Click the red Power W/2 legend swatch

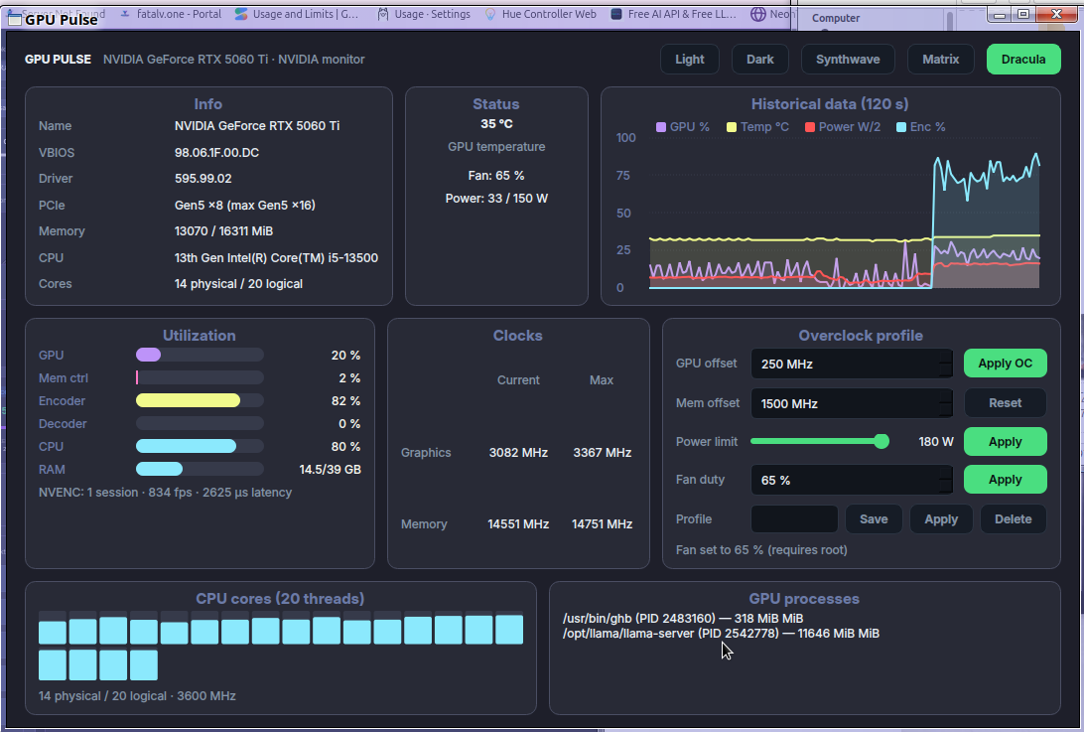pos(810,127)
